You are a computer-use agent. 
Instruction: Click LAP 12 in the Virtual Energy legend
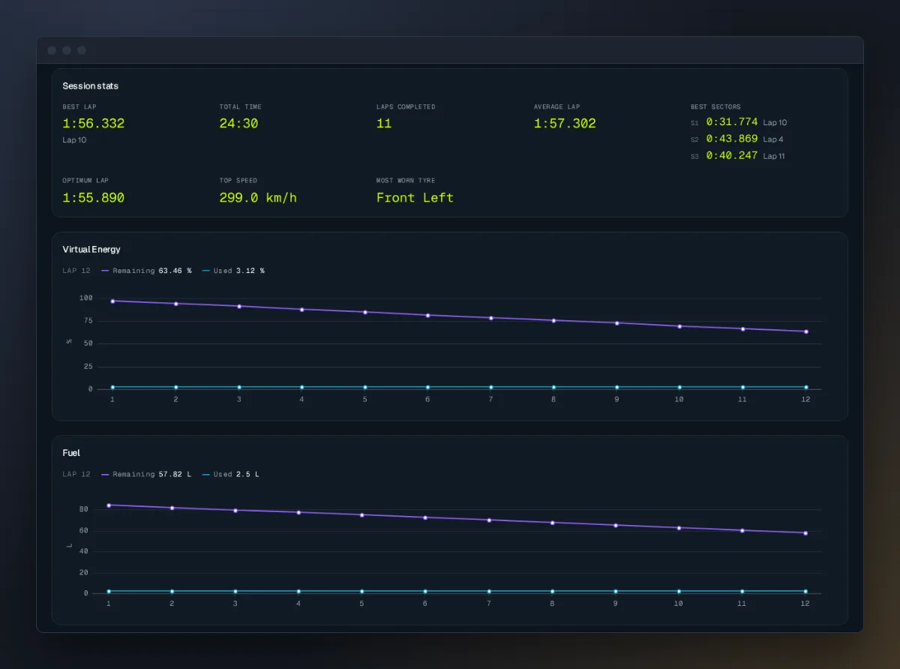point(76,271)
